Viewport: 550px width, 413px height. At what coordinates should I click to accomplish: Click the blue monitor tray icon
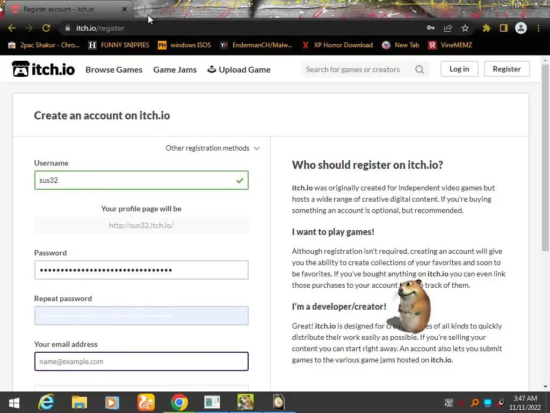coord(488,402)
